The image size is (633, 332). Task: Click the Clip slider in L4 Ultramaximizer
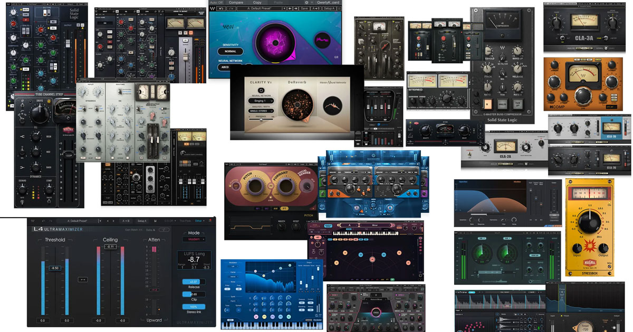(x=194, y=294)
